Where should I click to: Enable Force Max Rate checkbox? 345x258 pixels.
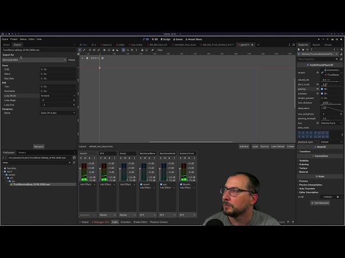coord(42,78)
